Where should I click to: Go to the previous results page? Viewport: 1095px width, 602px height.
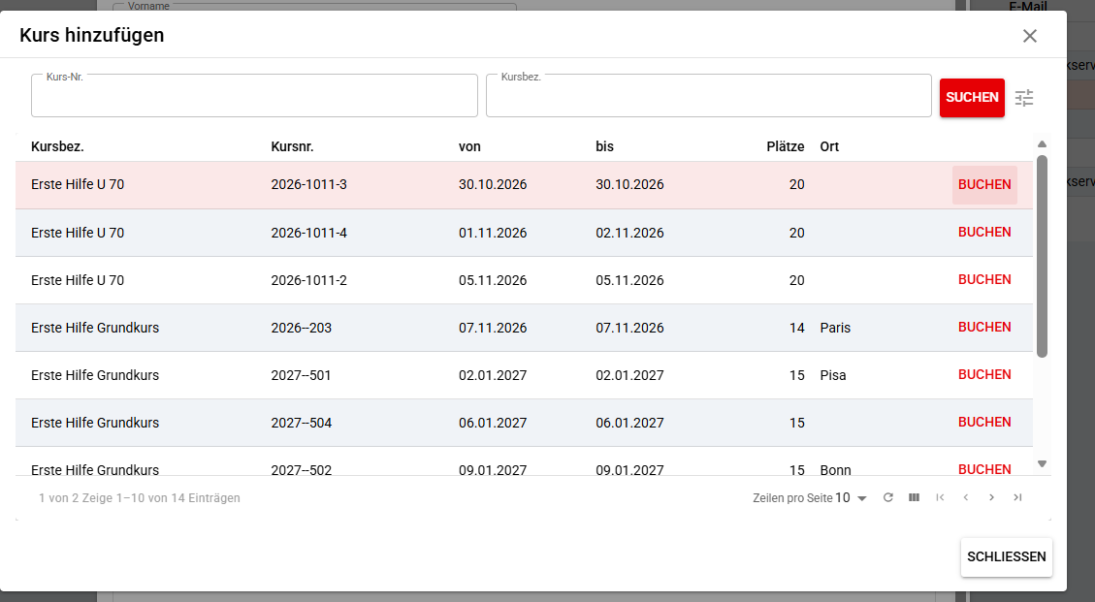pyautogui.click(x=966, y=498)
